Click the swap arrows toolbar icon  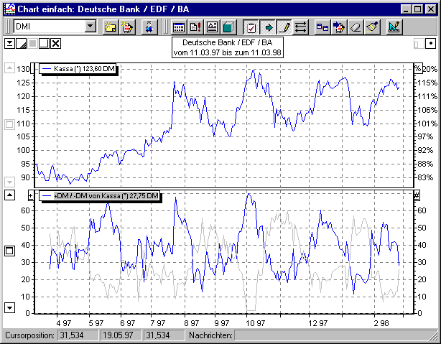(300, 27)
